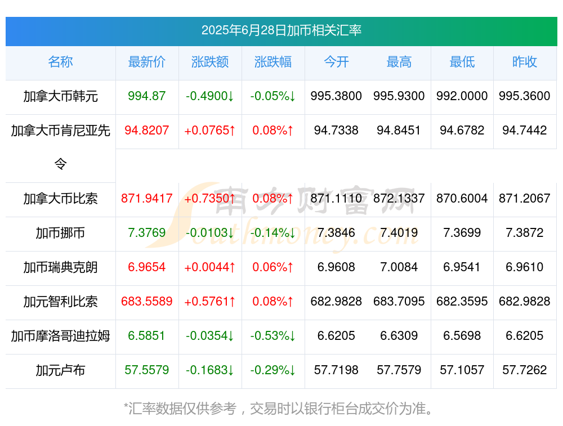Click high value 94.8451

tap(399, 130)
